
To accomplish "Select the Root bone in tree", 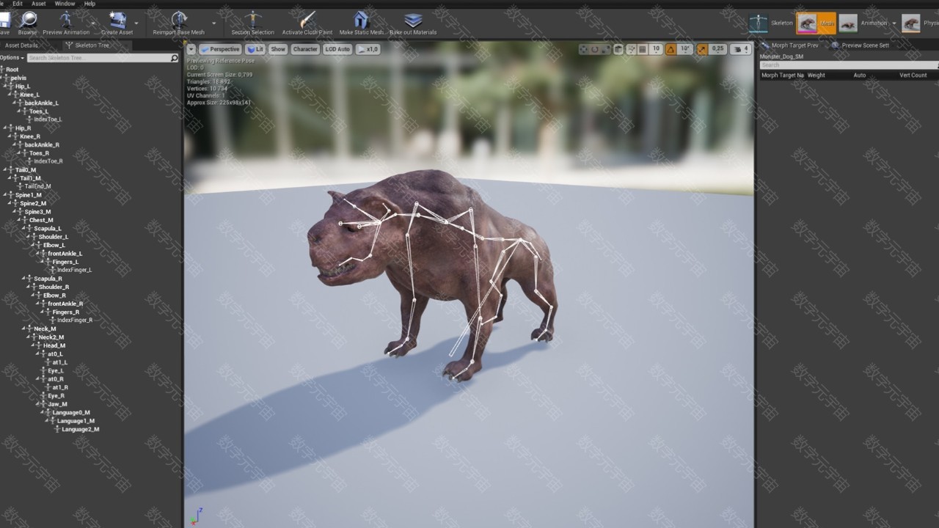I will [x=12, y=70].
